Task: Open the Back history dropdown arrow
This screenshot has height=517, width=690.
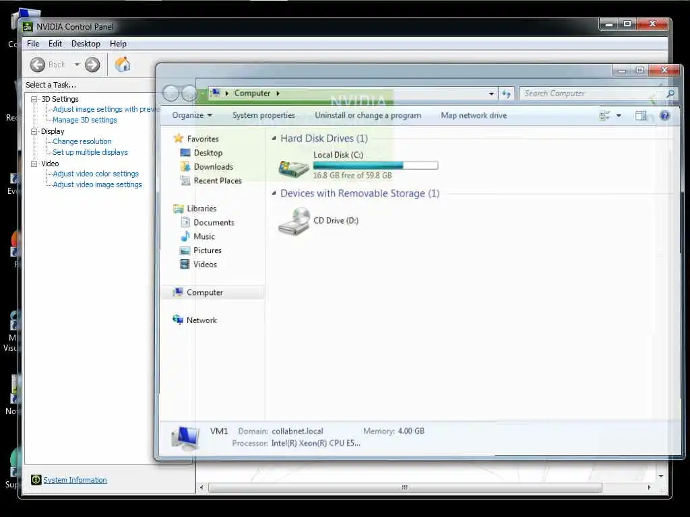Action: pyautogui.click(x=77, y=65)
